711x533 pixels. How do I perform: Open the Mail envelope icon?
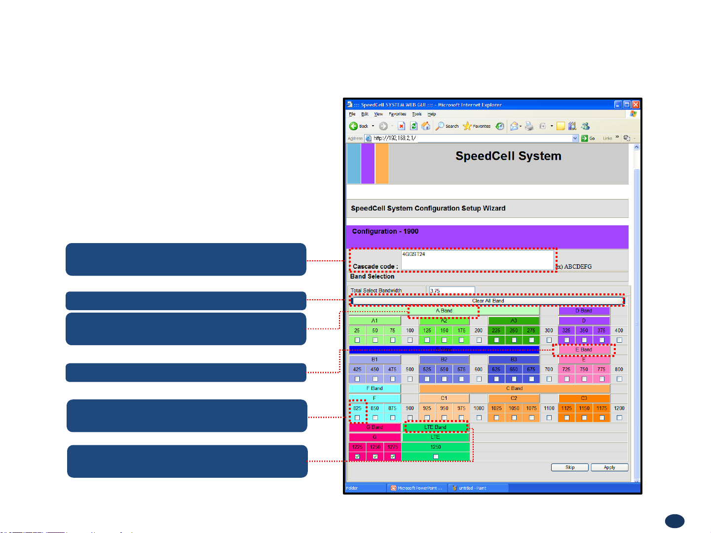[x=514, y=126]
